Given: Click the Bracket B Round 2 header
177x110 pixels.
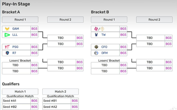Looking at the screenshot, I should click(154, 20).
